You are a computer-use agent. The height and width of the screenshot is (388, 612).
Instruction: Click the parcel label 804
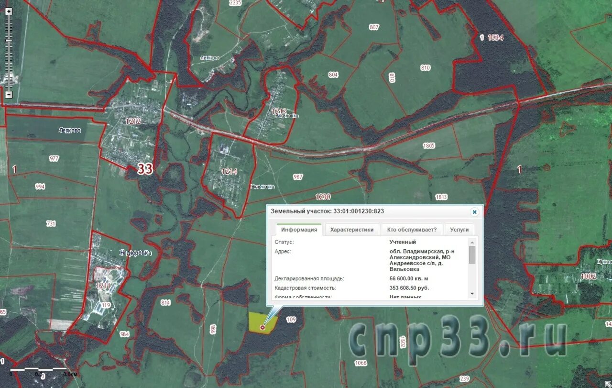tap(333, 75)
